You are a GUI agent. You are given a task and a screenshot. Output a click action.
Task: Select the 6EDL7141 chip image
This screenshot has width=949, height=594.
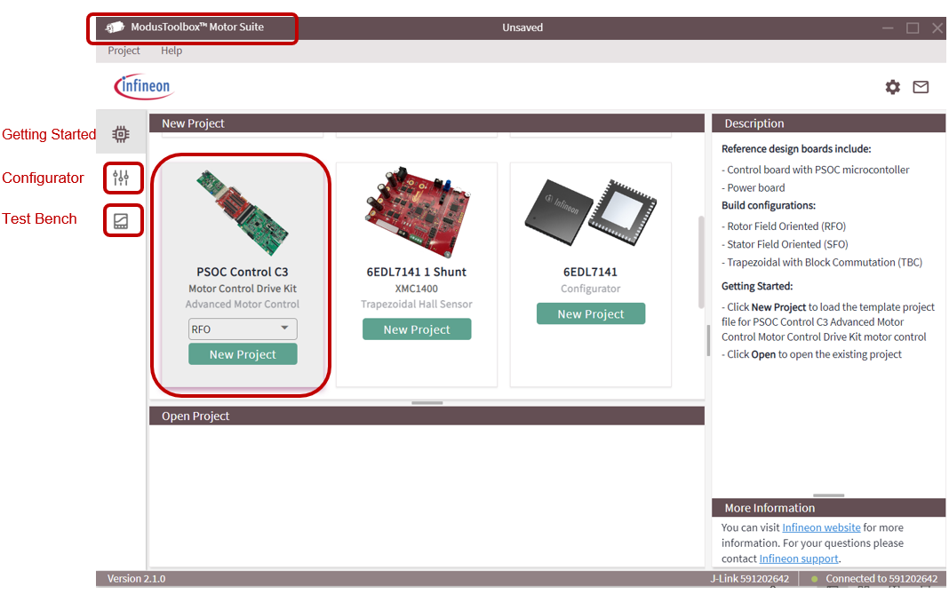coord(590,211)
